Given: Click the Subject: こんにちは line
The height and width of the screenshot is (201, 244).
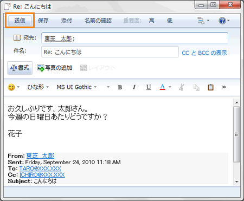Looking at the screenshot, I should 32,181.
